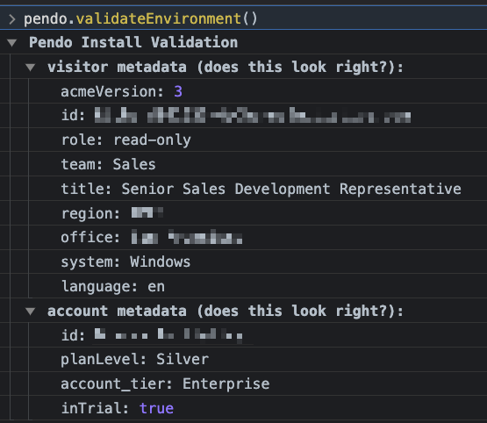Click the 'role: read-only' row
Image resolution: width=487 pixels, height=423 pixels.
click(258, 140)
